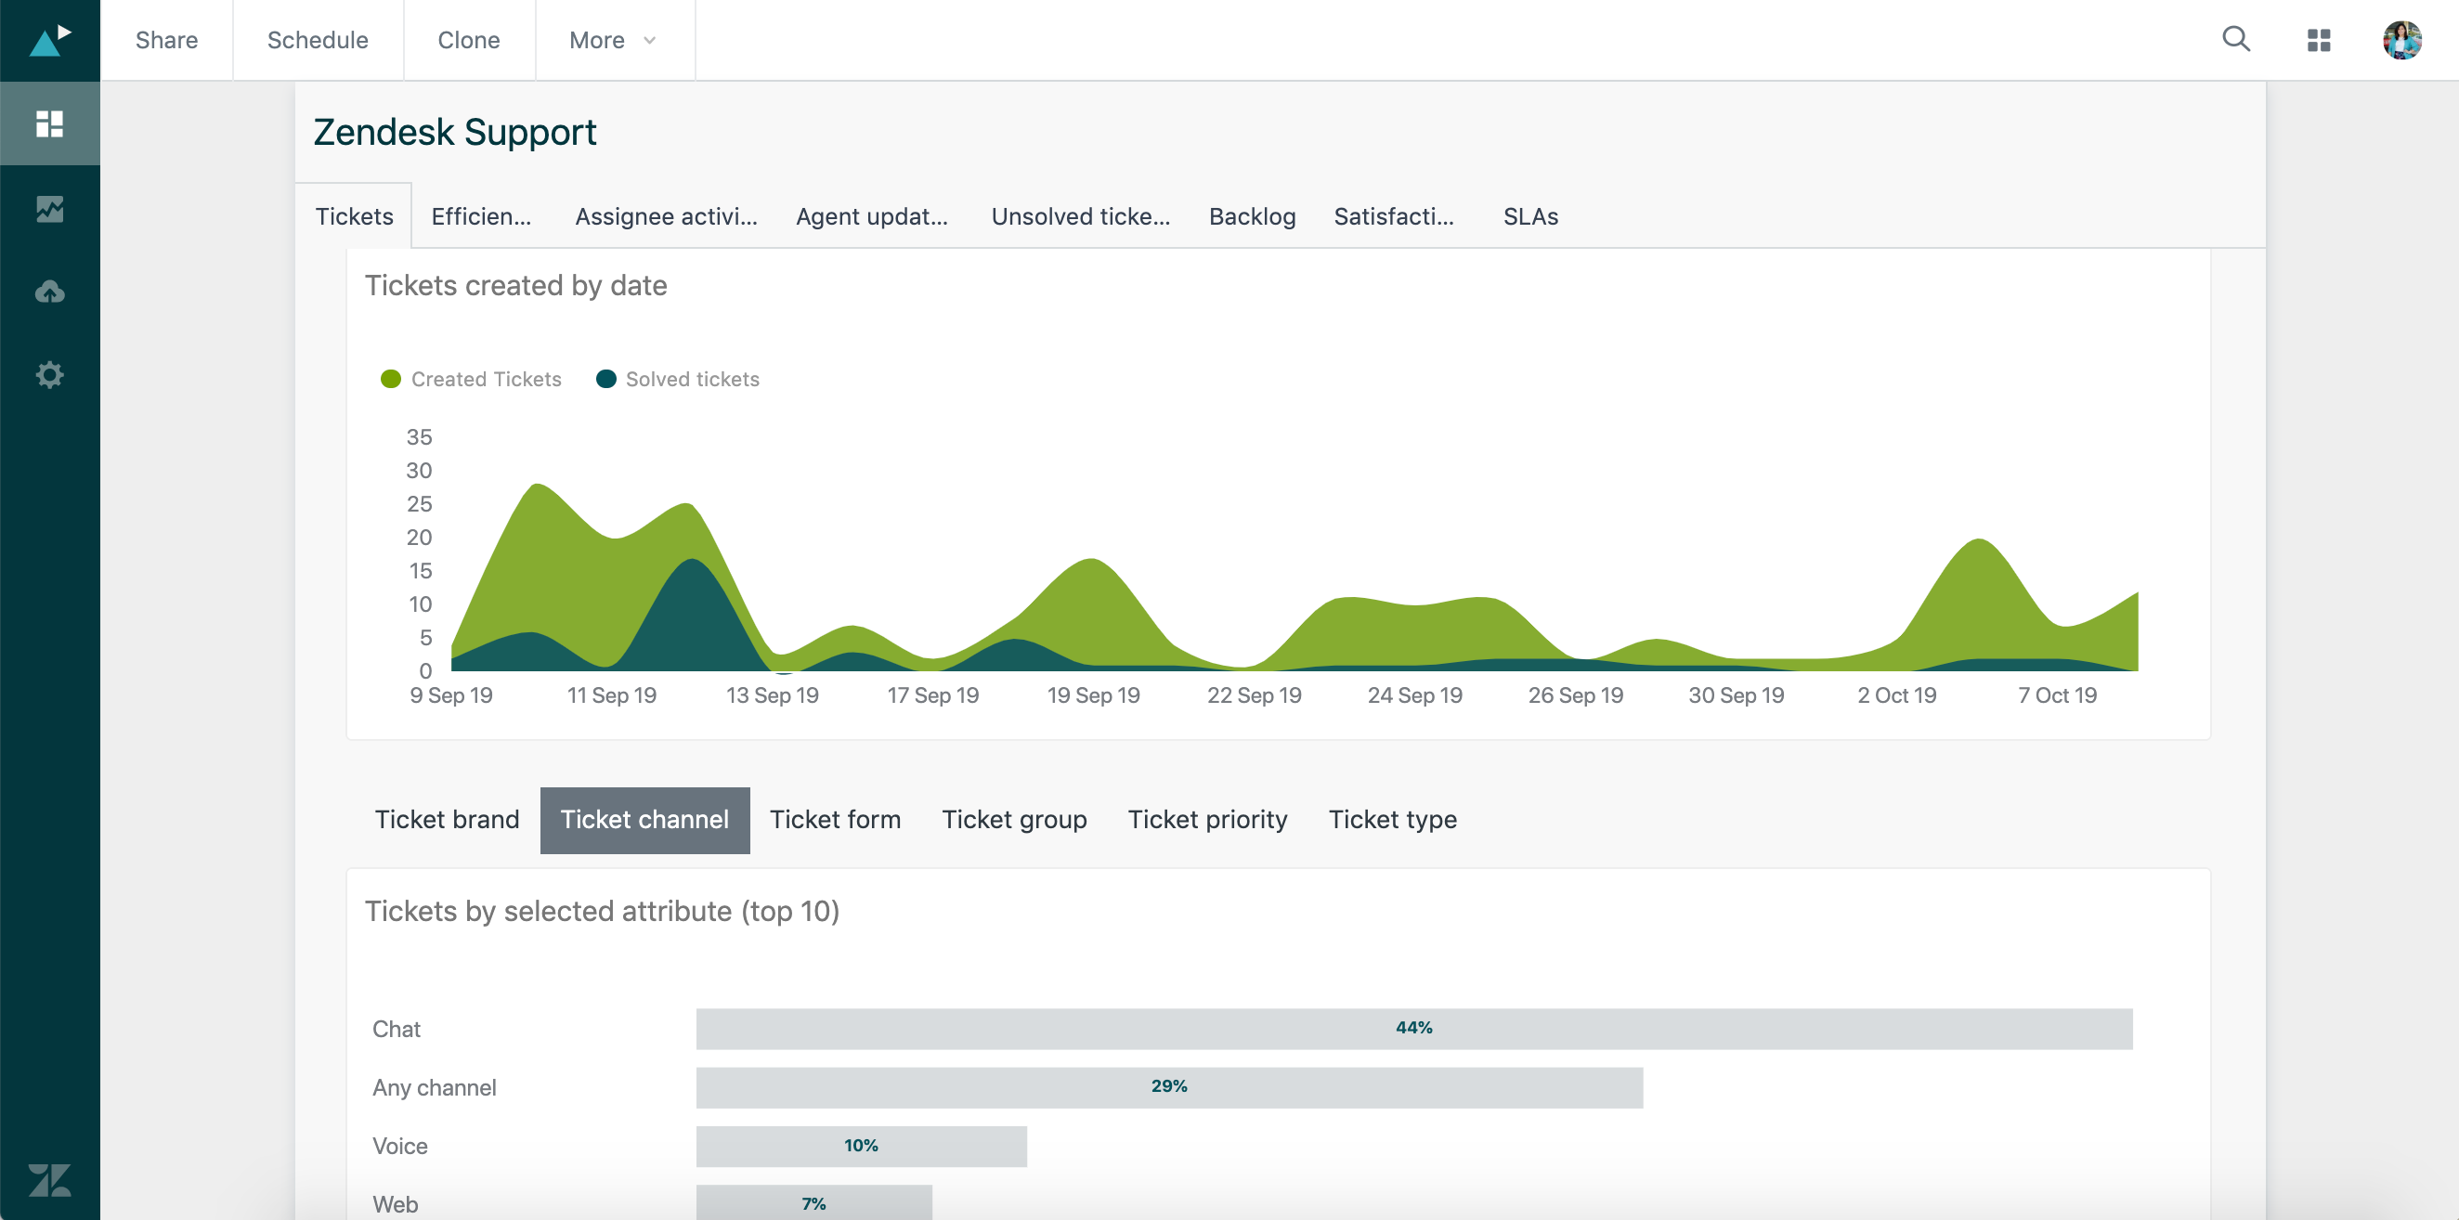Select the Ticket priority attribute tab
This screenshot has width=2459, height=1220.
(x=1207, y=819)
